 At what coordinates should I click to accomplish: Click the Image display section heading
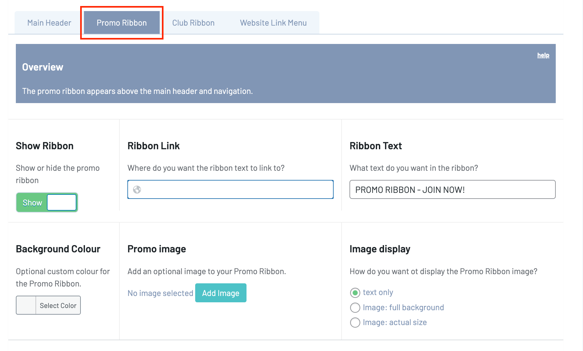click(x=380, y=249)
